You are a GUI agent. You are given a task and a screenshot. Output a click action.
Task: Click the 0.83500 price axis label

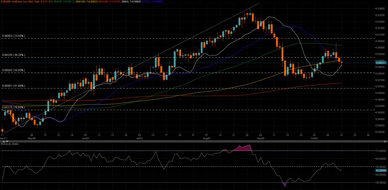pos(380,132)
